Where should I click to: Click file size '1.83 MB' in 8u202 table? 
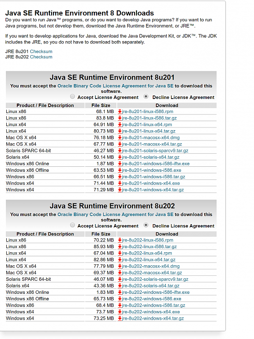coord(105,292)
